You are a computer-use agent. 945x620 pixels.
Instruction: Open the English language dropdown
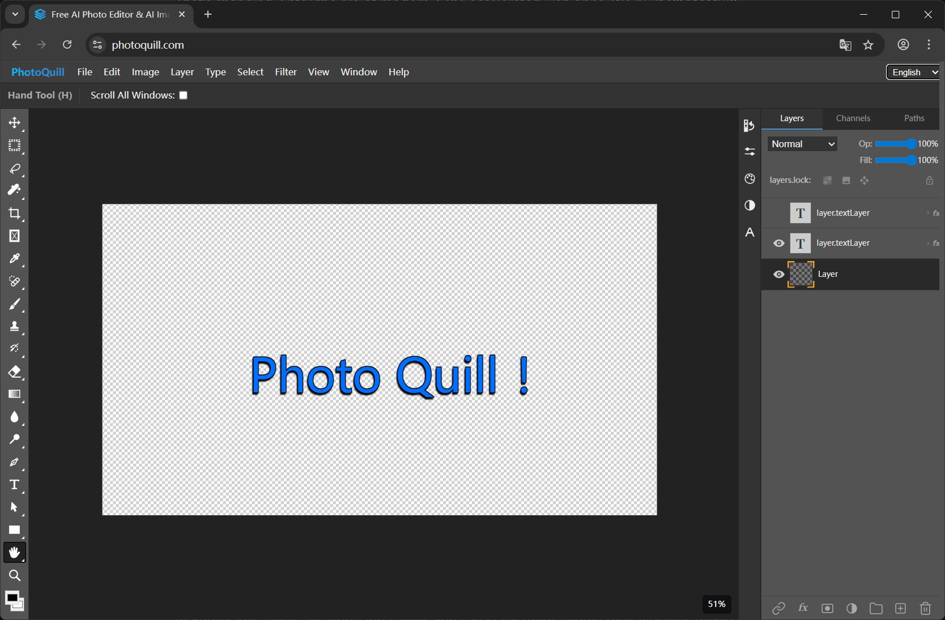point(913,72)
